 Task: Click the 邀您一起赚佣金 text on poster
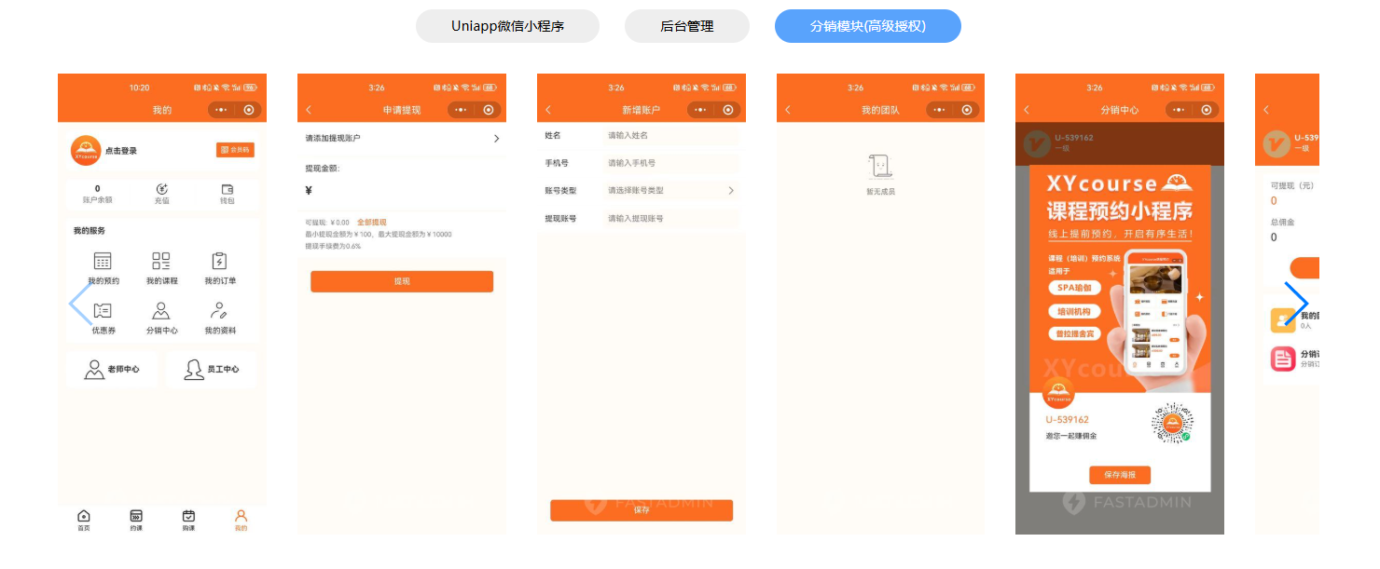(1071, 436)
